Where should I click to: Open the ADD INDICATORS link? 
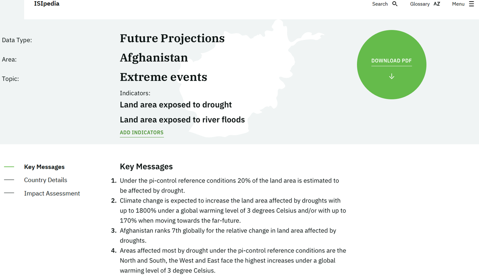(141, 132)
